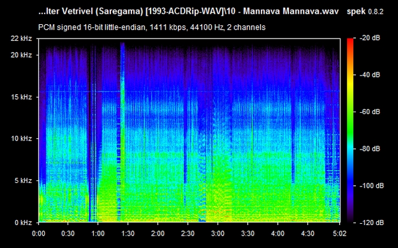
Task: Click the 2:00 time axis label
Action: [158, 233]
